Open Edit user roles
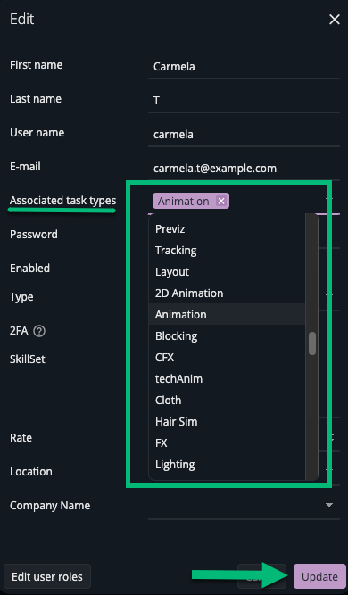The width and height of the screenshot is (348, 595). click(47, 576)
